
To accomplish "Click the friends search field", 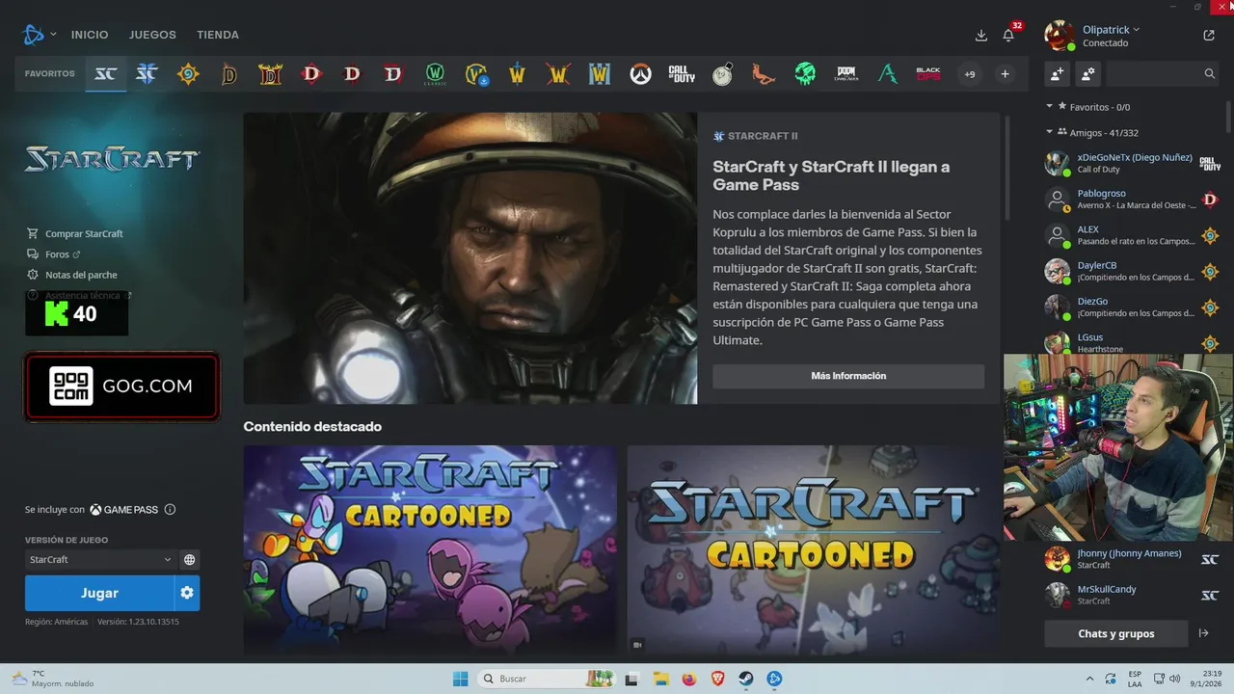I will point(1163,73).
